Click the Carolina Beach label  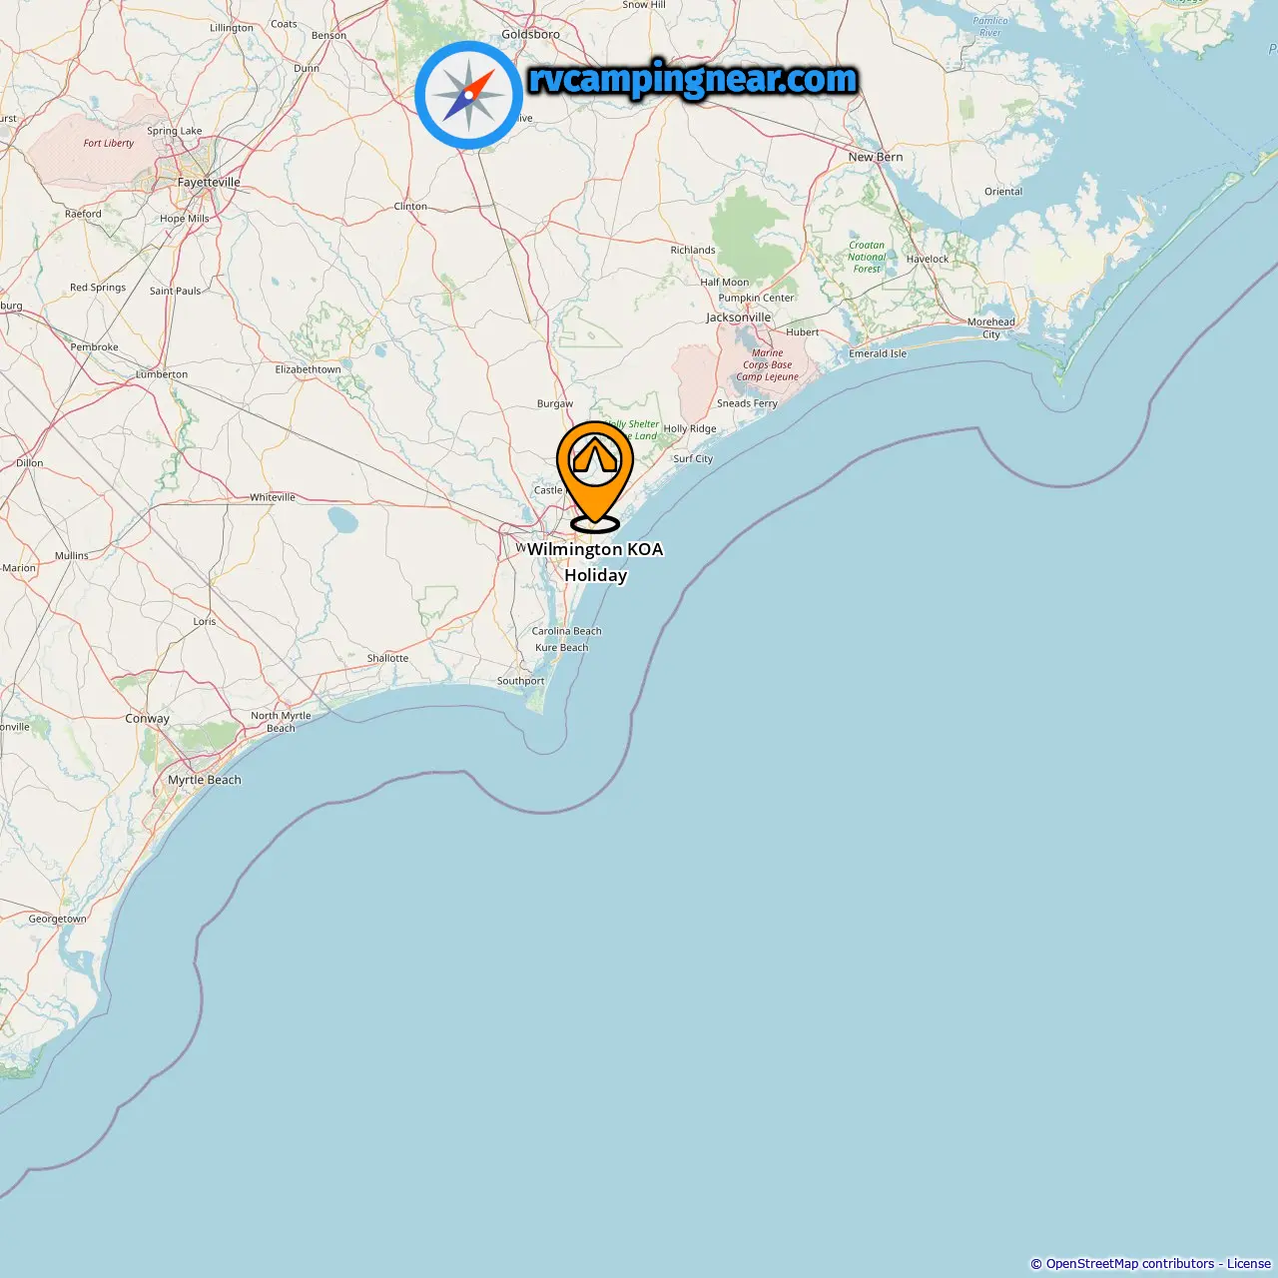click(567, 631)
